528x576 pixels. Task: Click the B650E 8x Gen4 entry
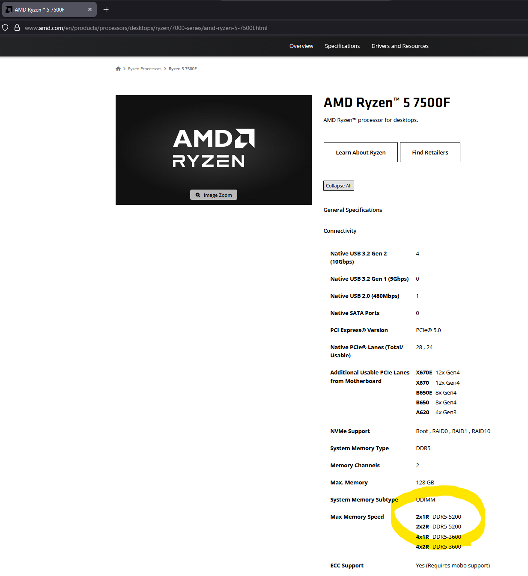(x=436, y=392)
